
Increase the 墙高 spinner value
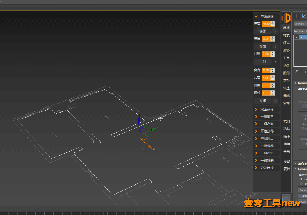coord(273,23)
